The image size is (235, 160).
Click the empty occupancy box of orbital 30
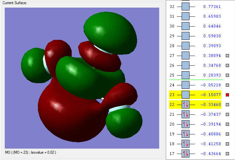(x=185, y=26)
